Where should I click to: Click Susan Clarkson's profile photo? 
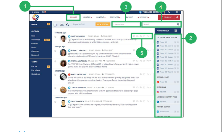point(63,52)
